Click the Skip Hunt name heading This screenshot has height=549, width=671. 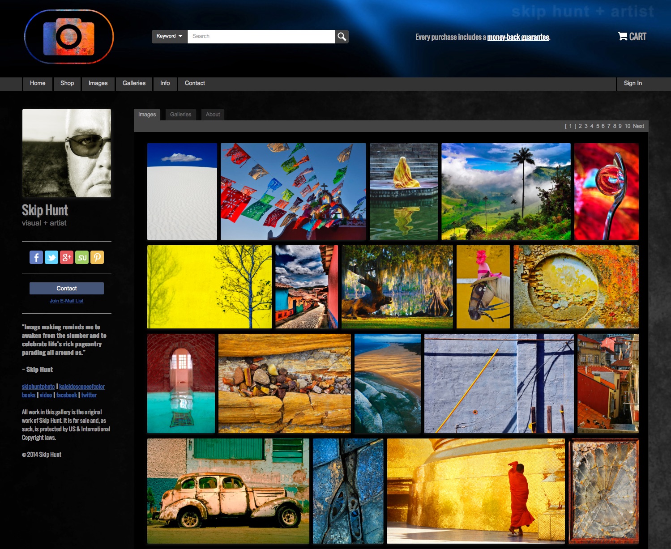coord(45,210)
